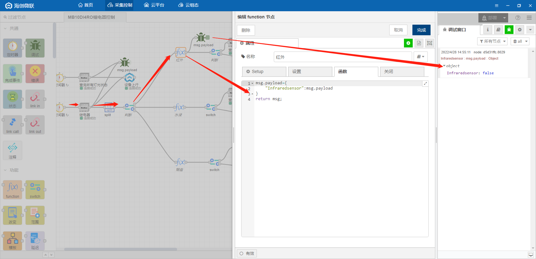Select the 错误 error node in palette
The width and height of the screenshot is (536, 259).
click(x=35, y=74)
